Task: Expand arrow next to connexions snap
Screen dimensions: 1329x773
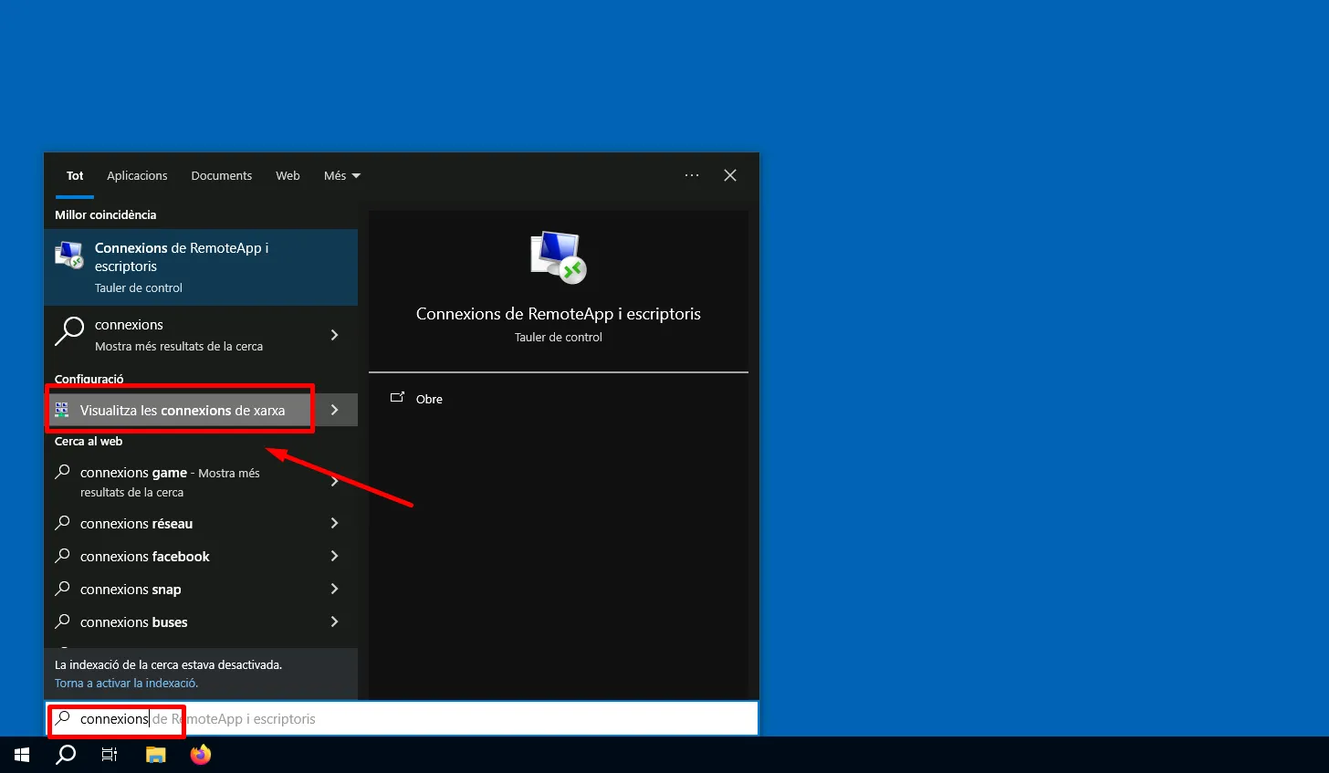Action: [x=334, y=589]
